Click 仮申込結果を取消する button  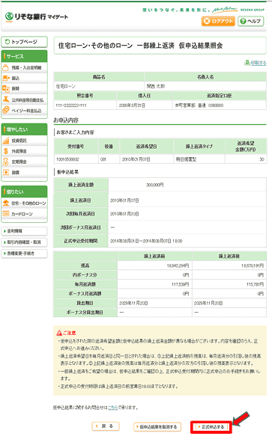click(157, 427)
